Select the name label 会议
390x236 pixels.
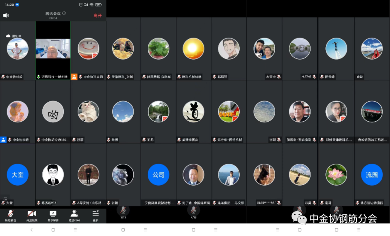tap(360, 77)
